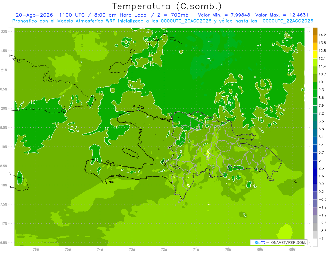Select the "0.9" color scale value
This screenshot has height=253, width=328.
[321, 184]
